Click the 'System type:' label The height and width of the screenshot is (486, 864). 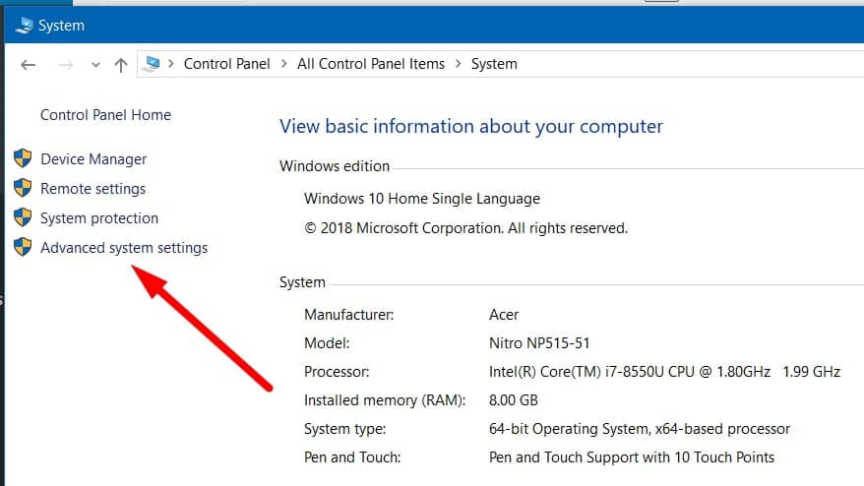pos(345,429)
